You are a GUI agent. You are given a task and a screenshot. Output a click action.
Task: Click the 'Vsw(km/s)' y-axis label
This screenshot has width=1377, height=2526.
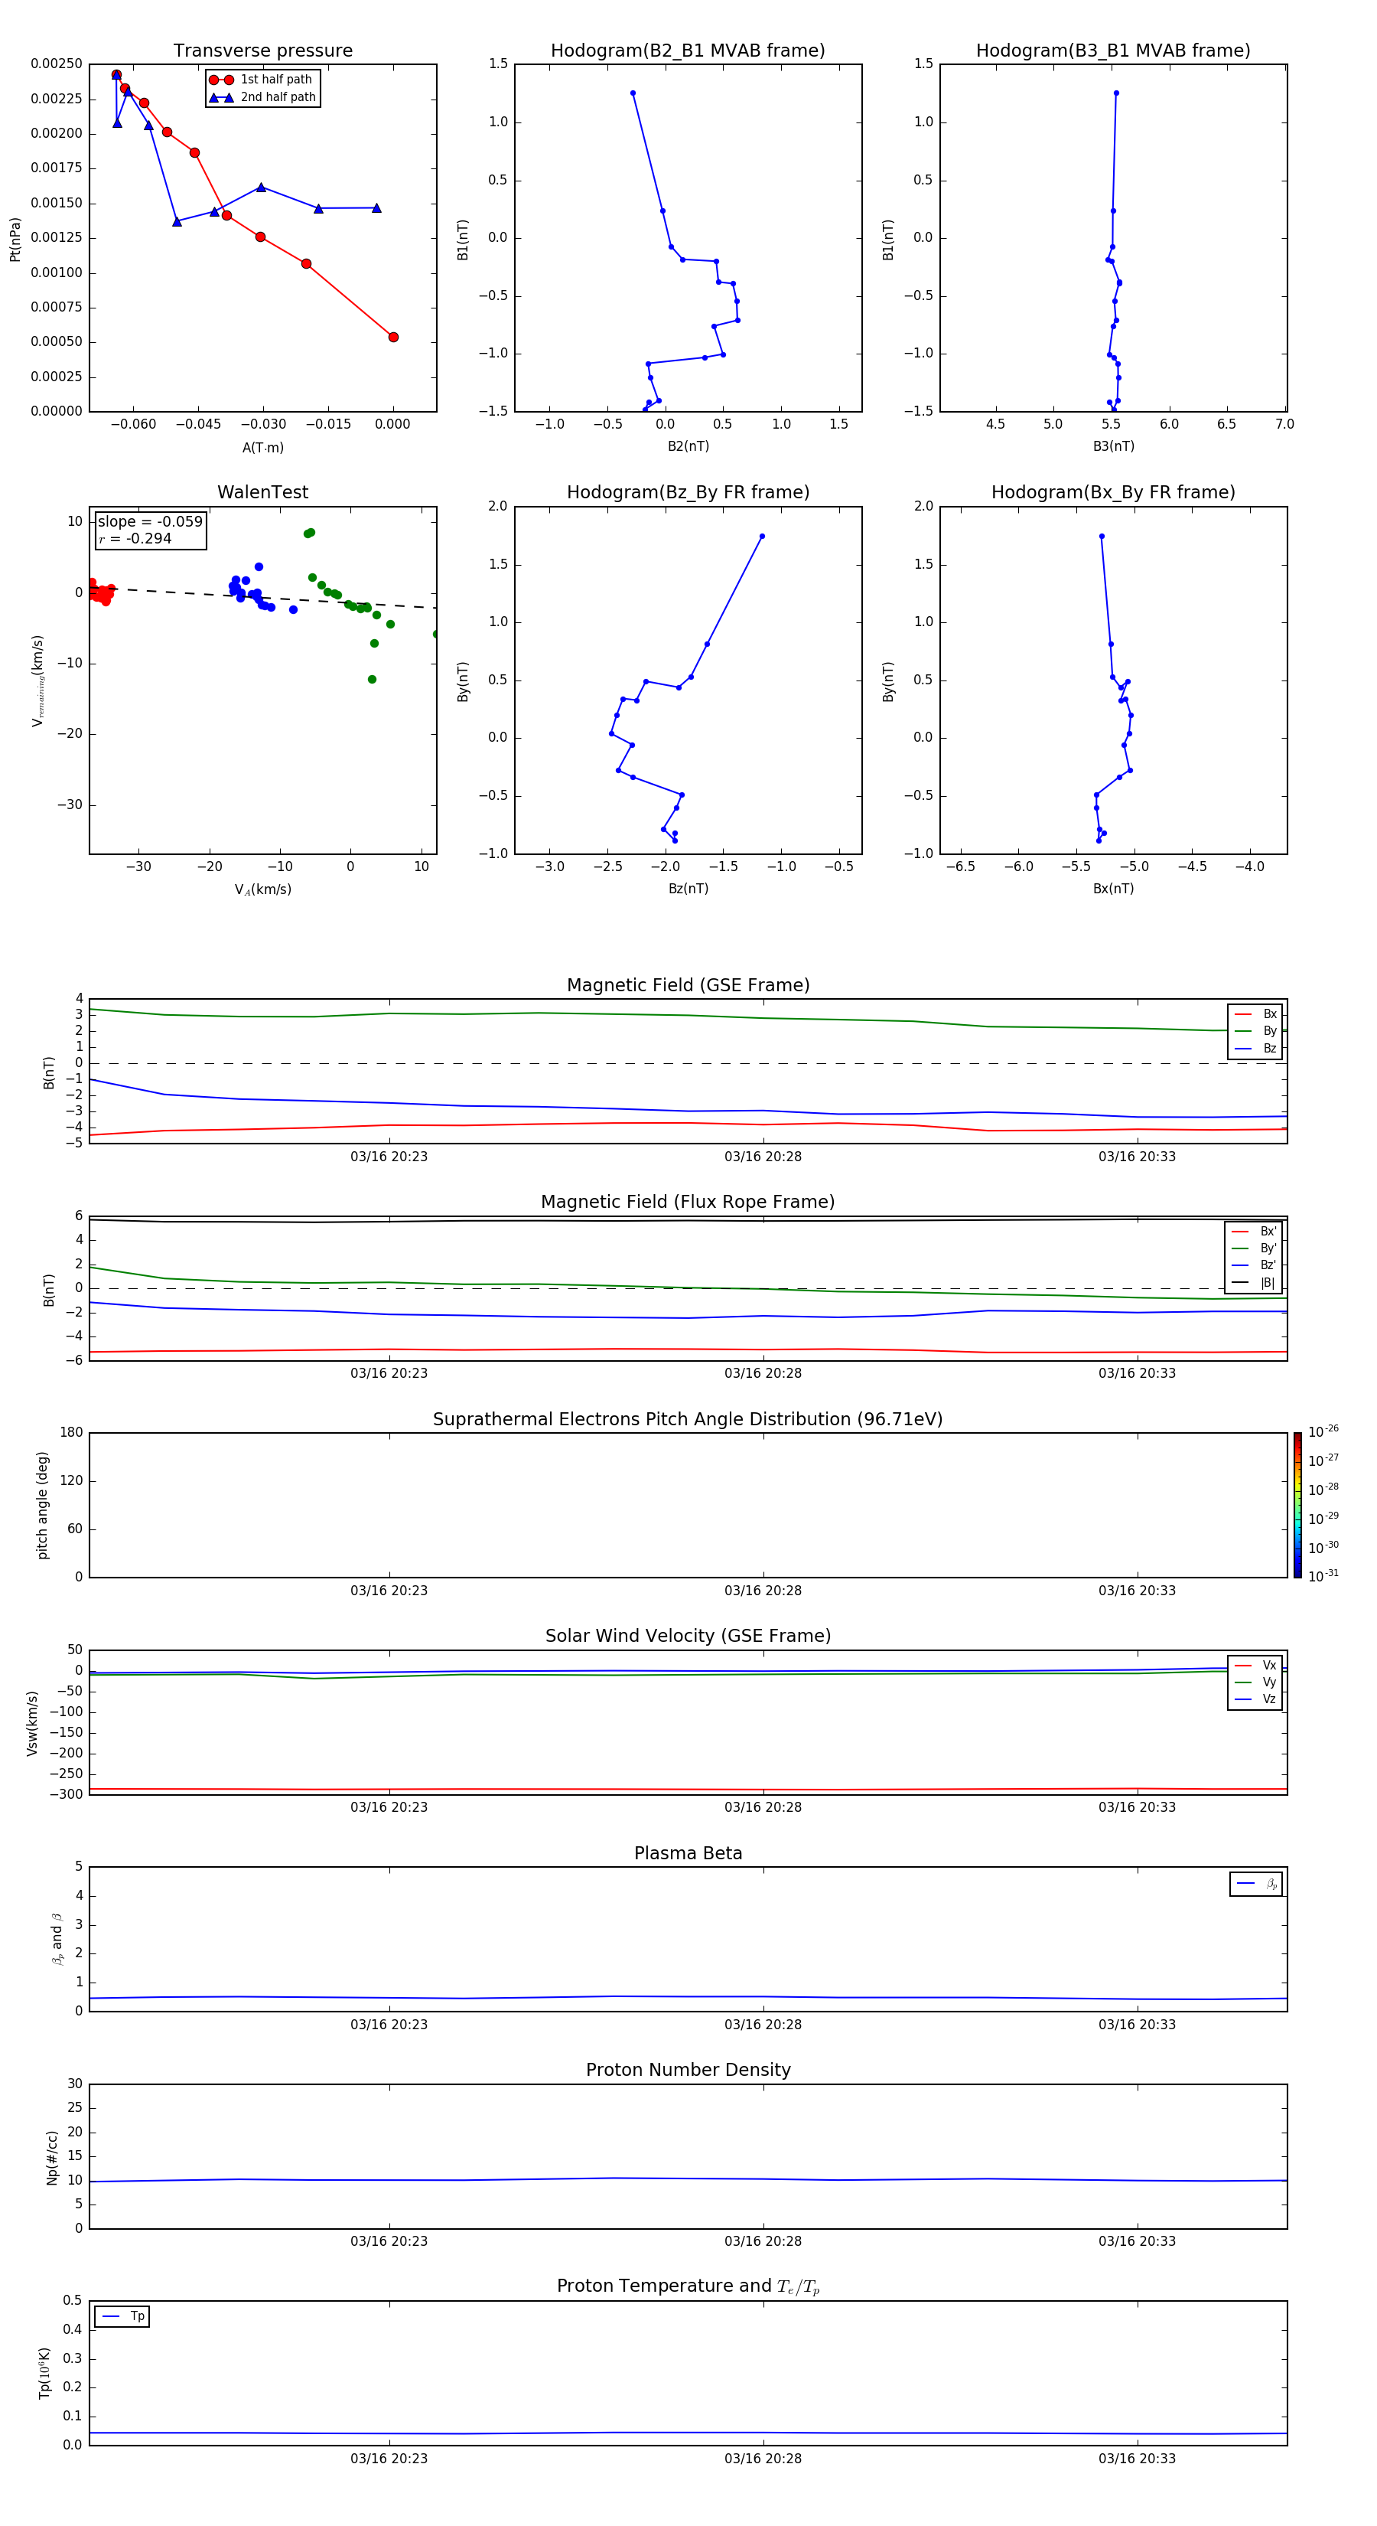31,1723
